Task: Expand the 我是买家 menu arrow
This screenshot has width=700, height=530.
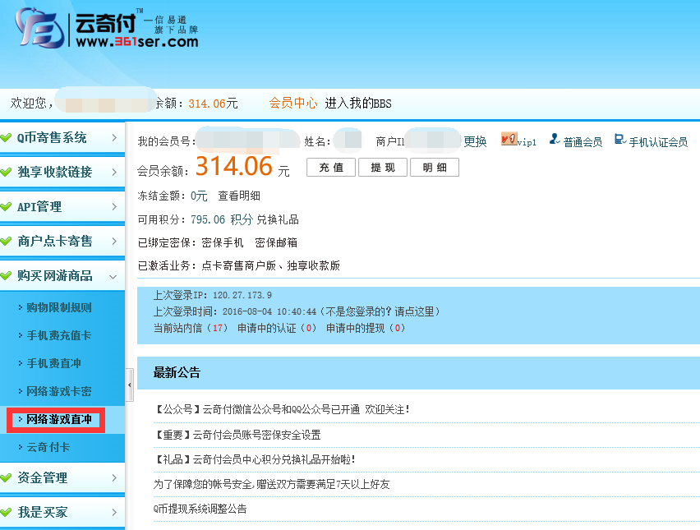Action: (114, 512)
